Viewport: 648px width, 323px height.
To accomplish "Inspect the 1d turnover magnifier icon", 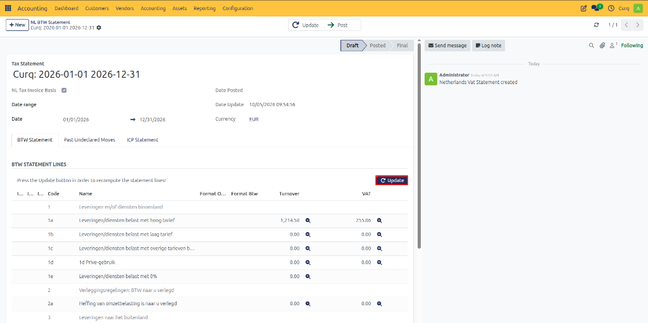I will coord(308,262).
